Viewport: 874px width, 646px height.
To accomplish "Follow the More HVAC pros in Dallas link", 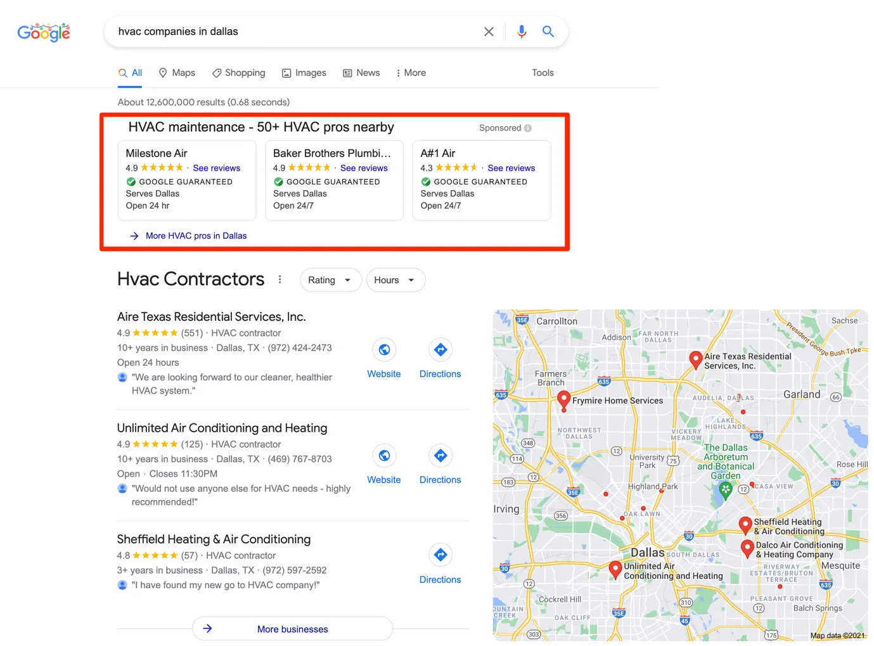I will [196, 236].
